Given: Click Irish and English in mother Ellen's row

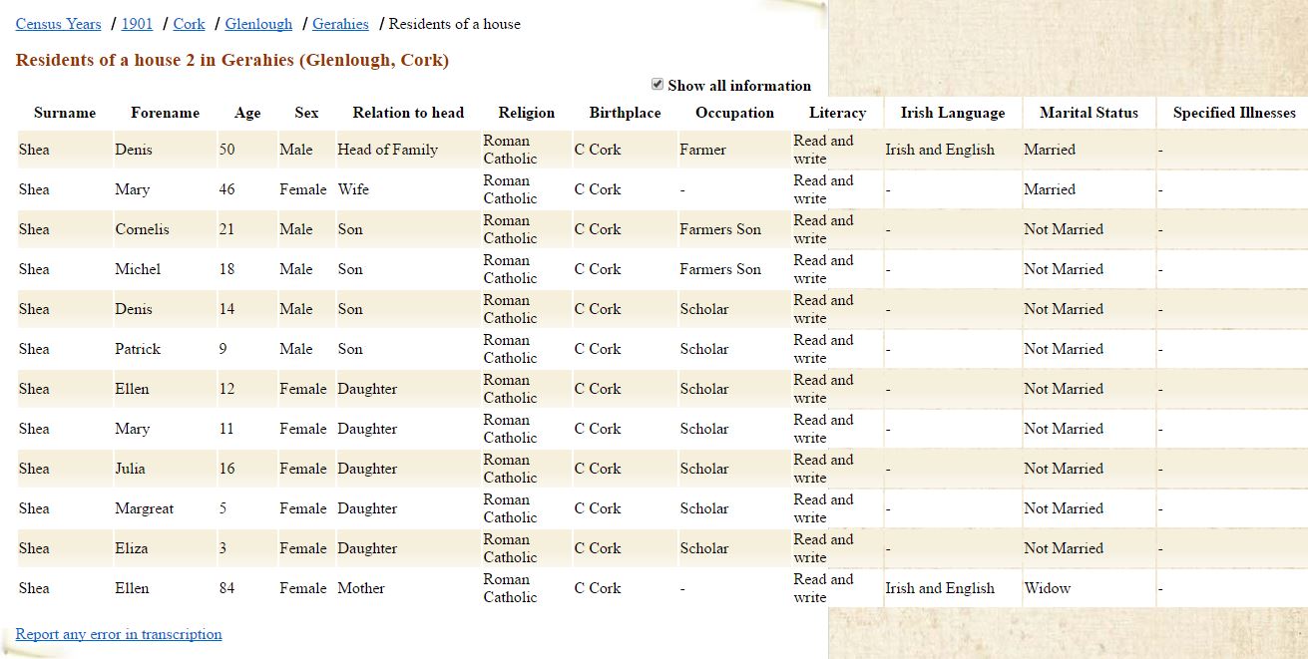Looking at the screenshot, I should (x=940, y=588).
